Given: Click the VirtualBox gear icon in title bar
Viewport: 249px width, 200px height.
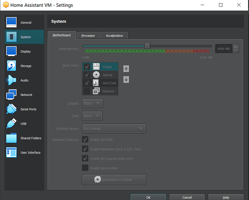Looking at the screenshot, I should [6, 5].
